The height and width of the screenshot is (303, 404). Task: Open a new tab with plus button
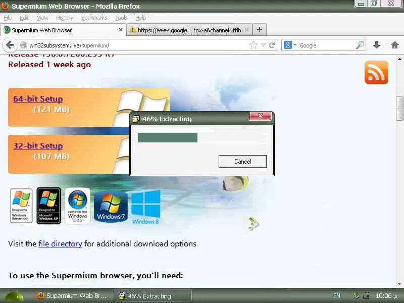pyautogui.click(x=260, y=30)
